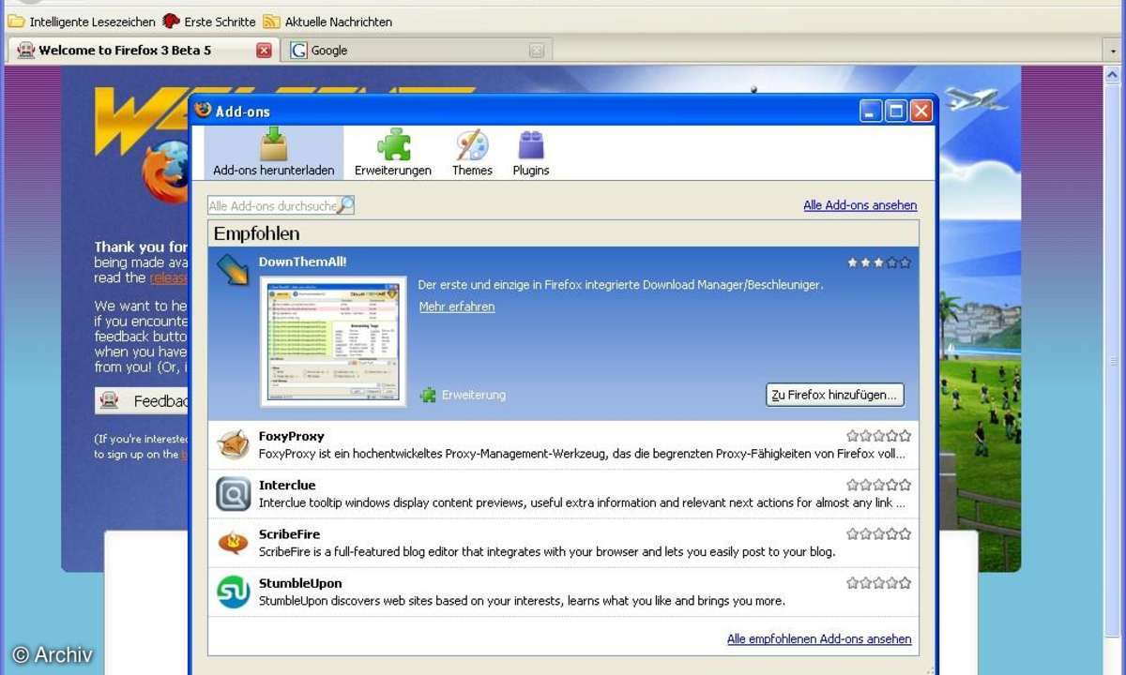Close the Add-ons window
This screenshot has width=1126, height=675.
pyautogui.click(x=921, y=112)
